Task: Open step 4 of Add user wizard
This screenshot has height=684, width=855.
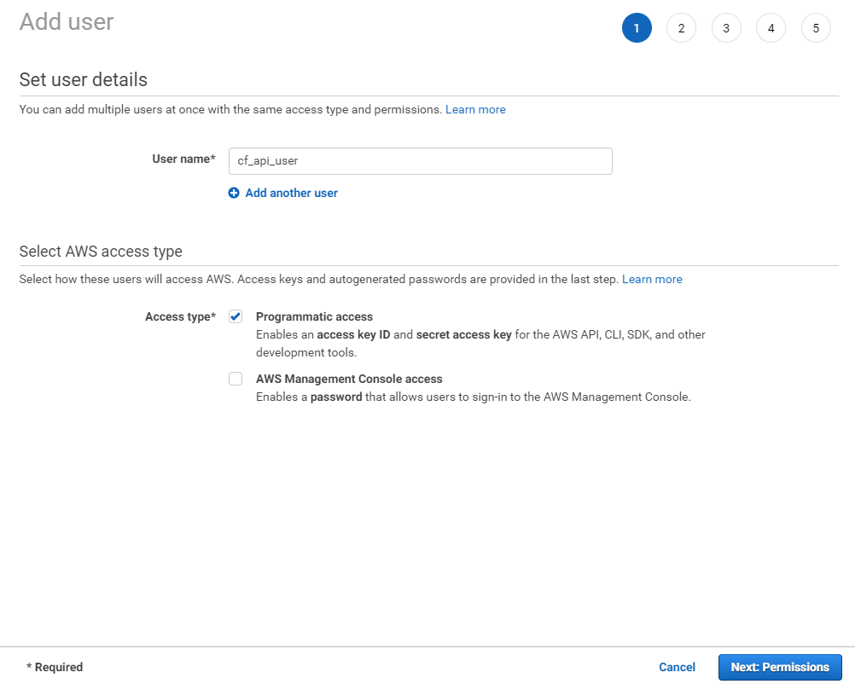Action: pyautogui.click(x=771, y=28)
